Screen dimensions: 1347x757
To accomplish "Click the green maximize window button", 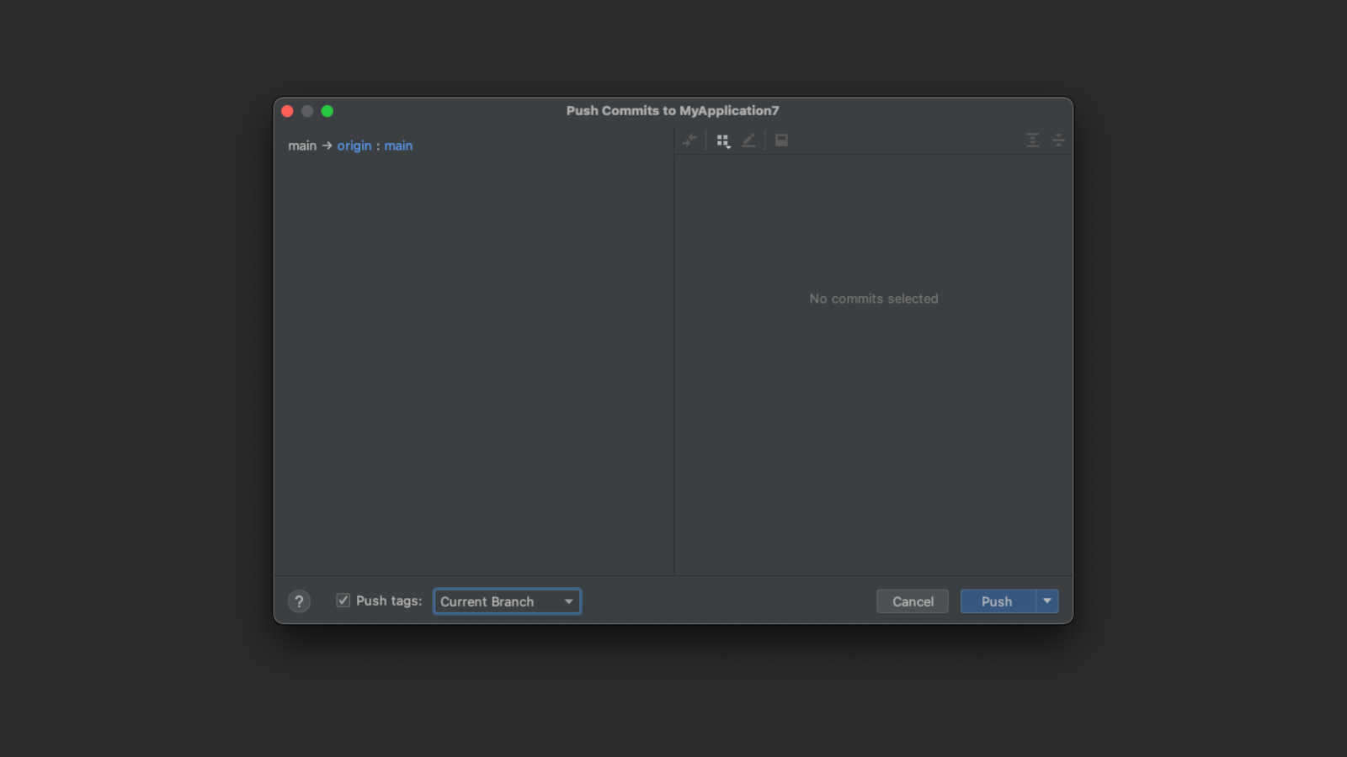I will tap(327, 111).
